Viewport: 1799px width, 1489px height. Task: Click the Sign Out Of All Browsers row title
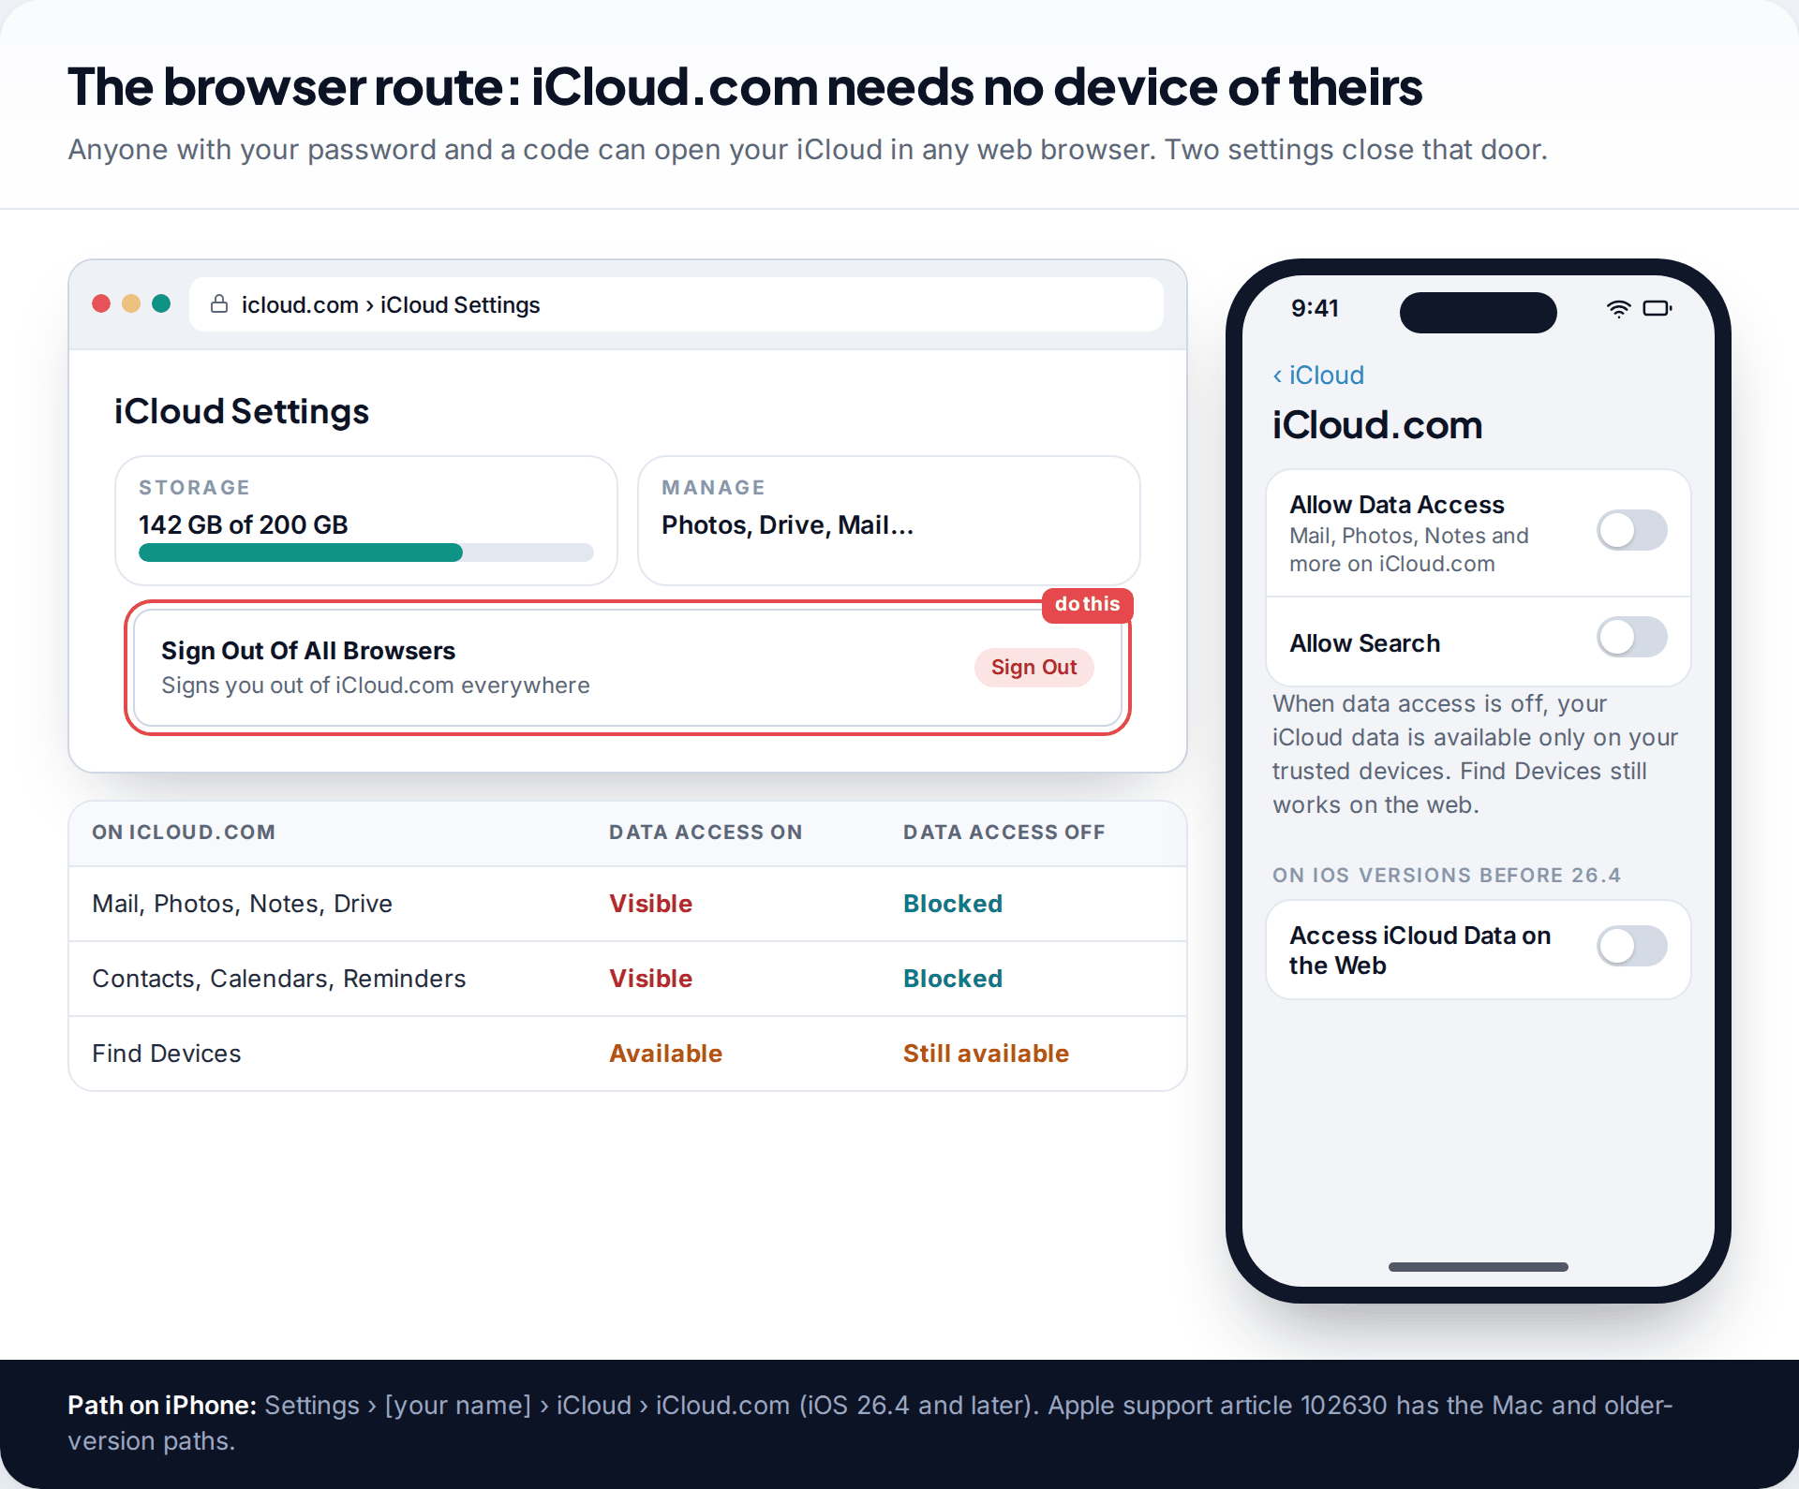click(x=308, y=651)
